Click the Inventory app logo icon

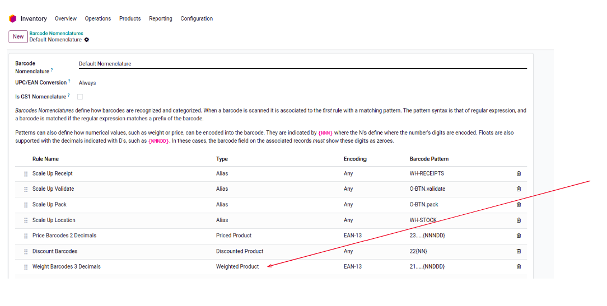pyautogui.click(x=12, y=18)
